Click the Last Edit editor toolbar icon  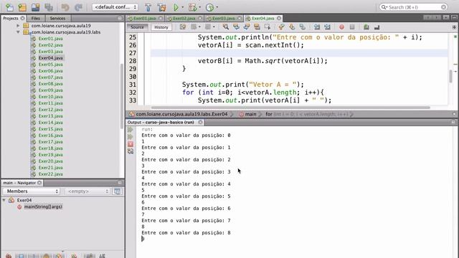pos(183,27)
